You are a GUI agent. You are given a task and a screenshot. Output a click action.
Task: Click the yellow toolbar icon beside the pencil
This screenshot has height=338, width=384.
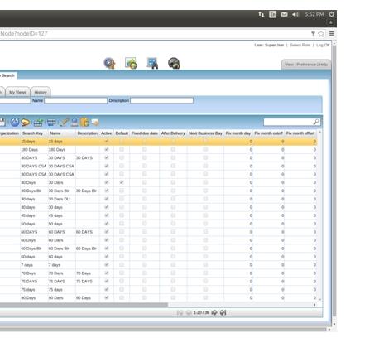[x=85, y=122]
